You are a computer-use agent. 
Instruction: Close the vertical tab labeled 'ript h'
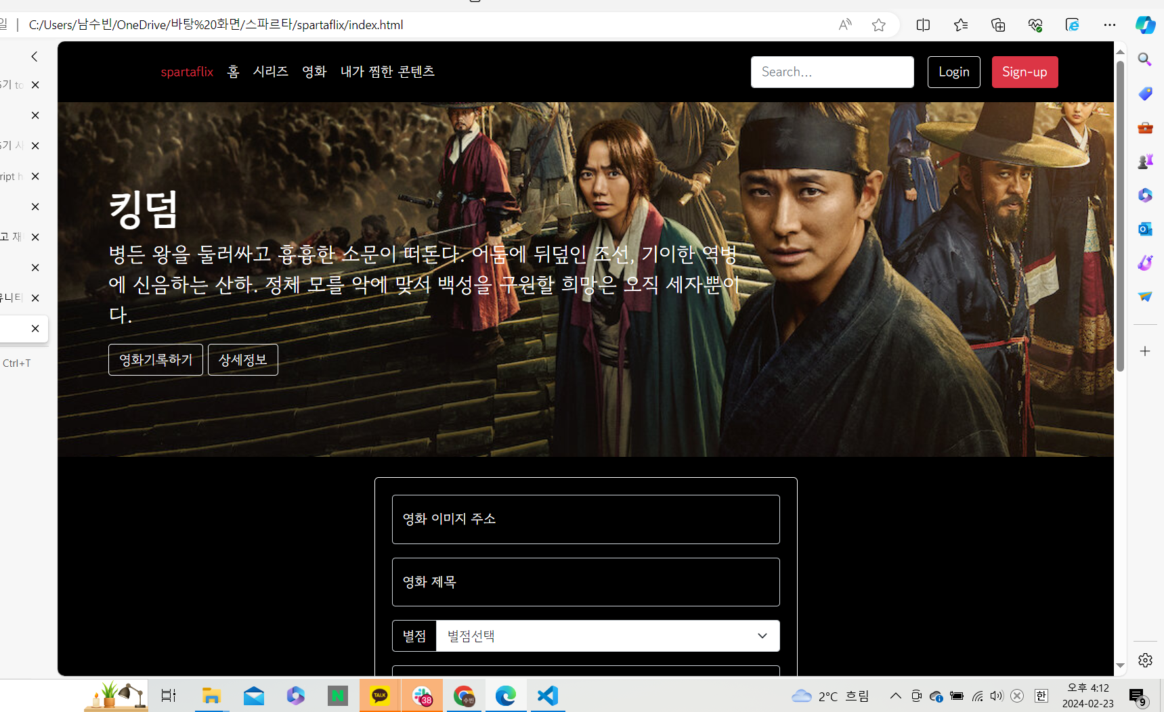pos(35,176)
